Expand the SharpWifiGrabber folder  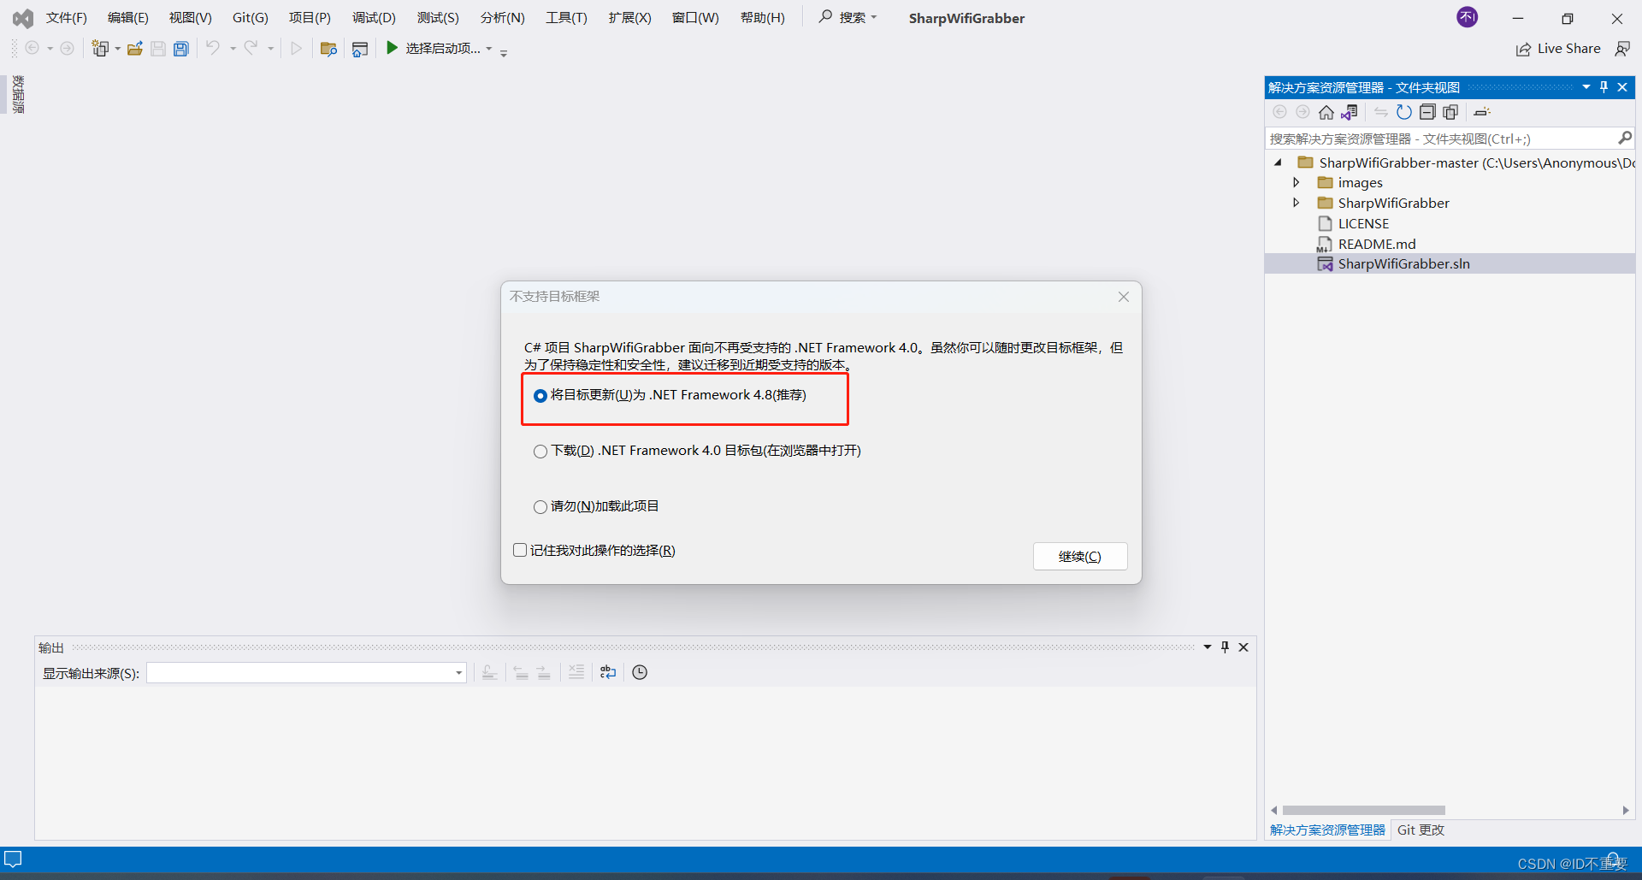[1296, 203]
